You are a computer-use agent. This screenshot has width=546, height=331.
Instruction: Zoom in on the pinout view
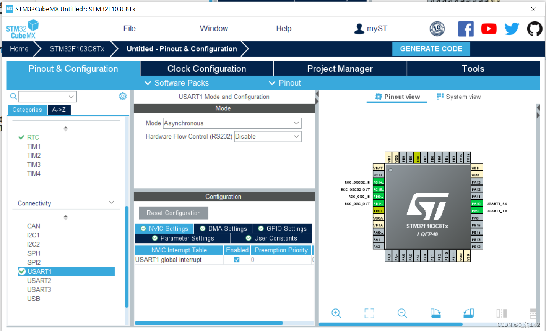point(336,313)
